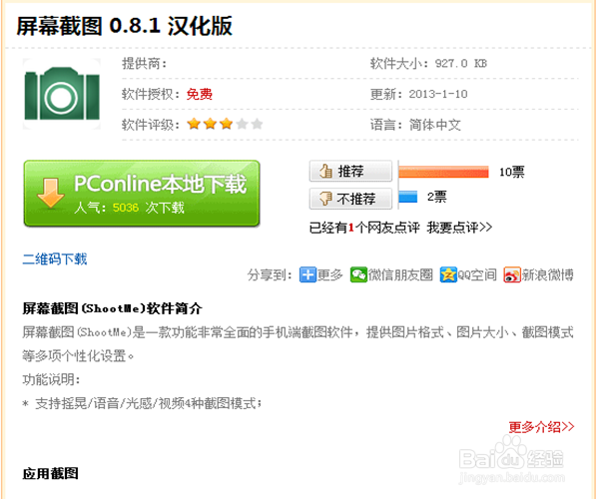This screenshot has height=499, width=599.
Task: Click the second gold rating star
Action: coord(210,124)
